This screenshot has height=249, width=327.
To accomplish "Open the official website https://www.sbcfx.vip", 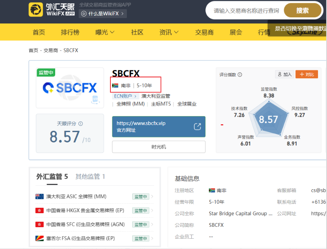I will [159, 127].
